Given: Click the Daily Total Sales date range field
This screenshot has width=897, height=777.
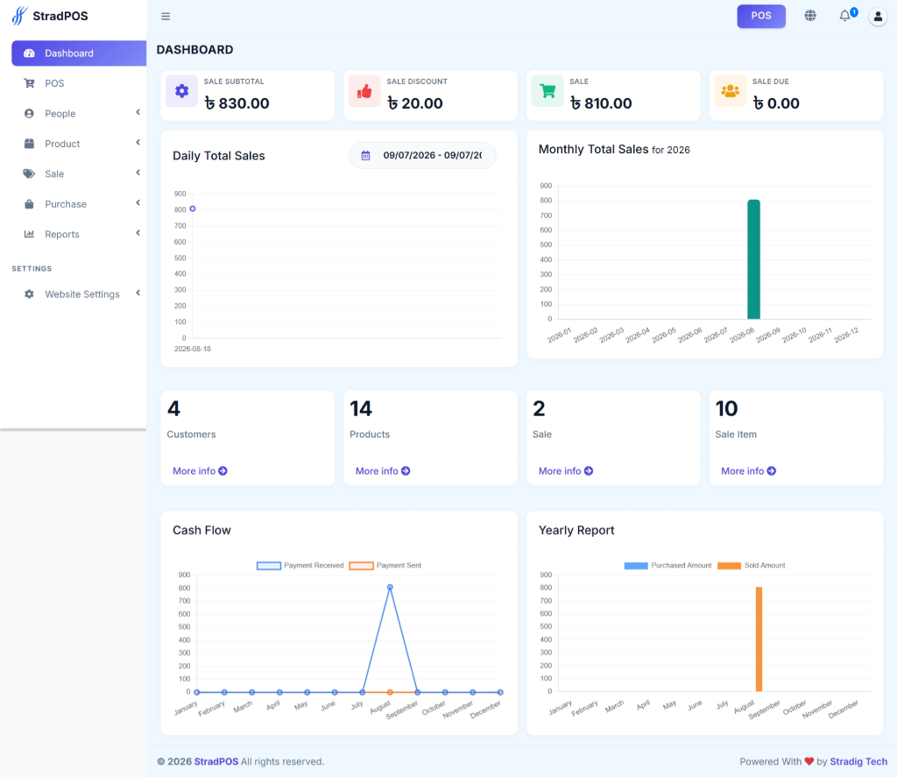Looking at the screenshot, I should pyautogui.click(x=423, y=156).
